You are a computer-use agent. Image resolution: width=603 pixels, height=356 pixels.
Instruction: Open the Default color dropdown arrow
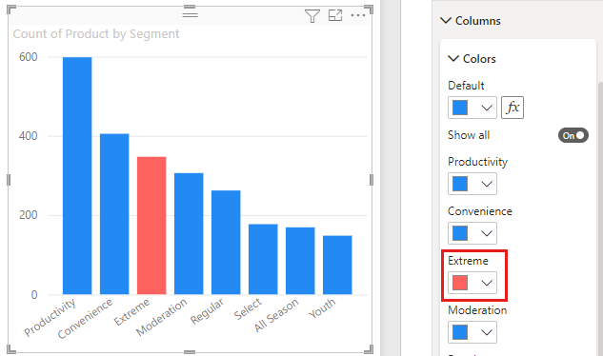point(487,108)
